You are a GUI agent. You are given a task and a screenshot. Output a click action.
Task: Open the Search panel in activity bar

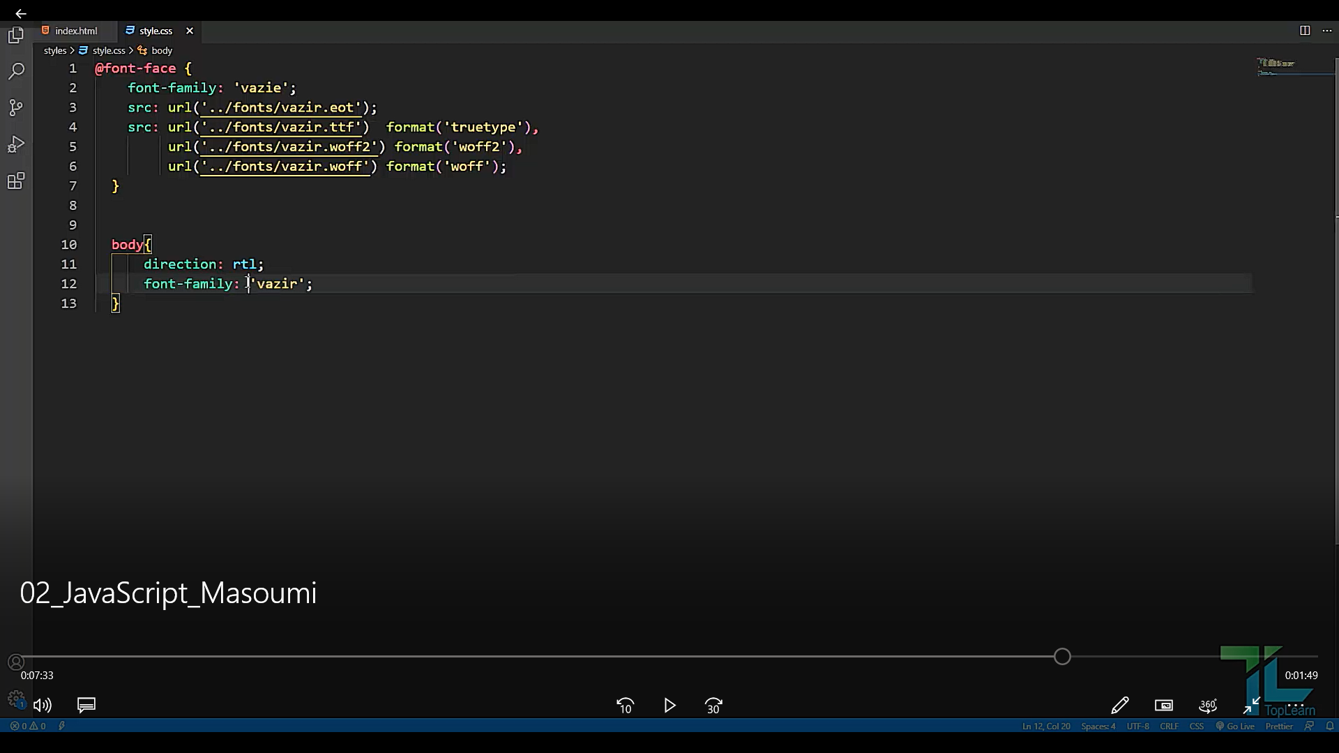pos(16,71)
